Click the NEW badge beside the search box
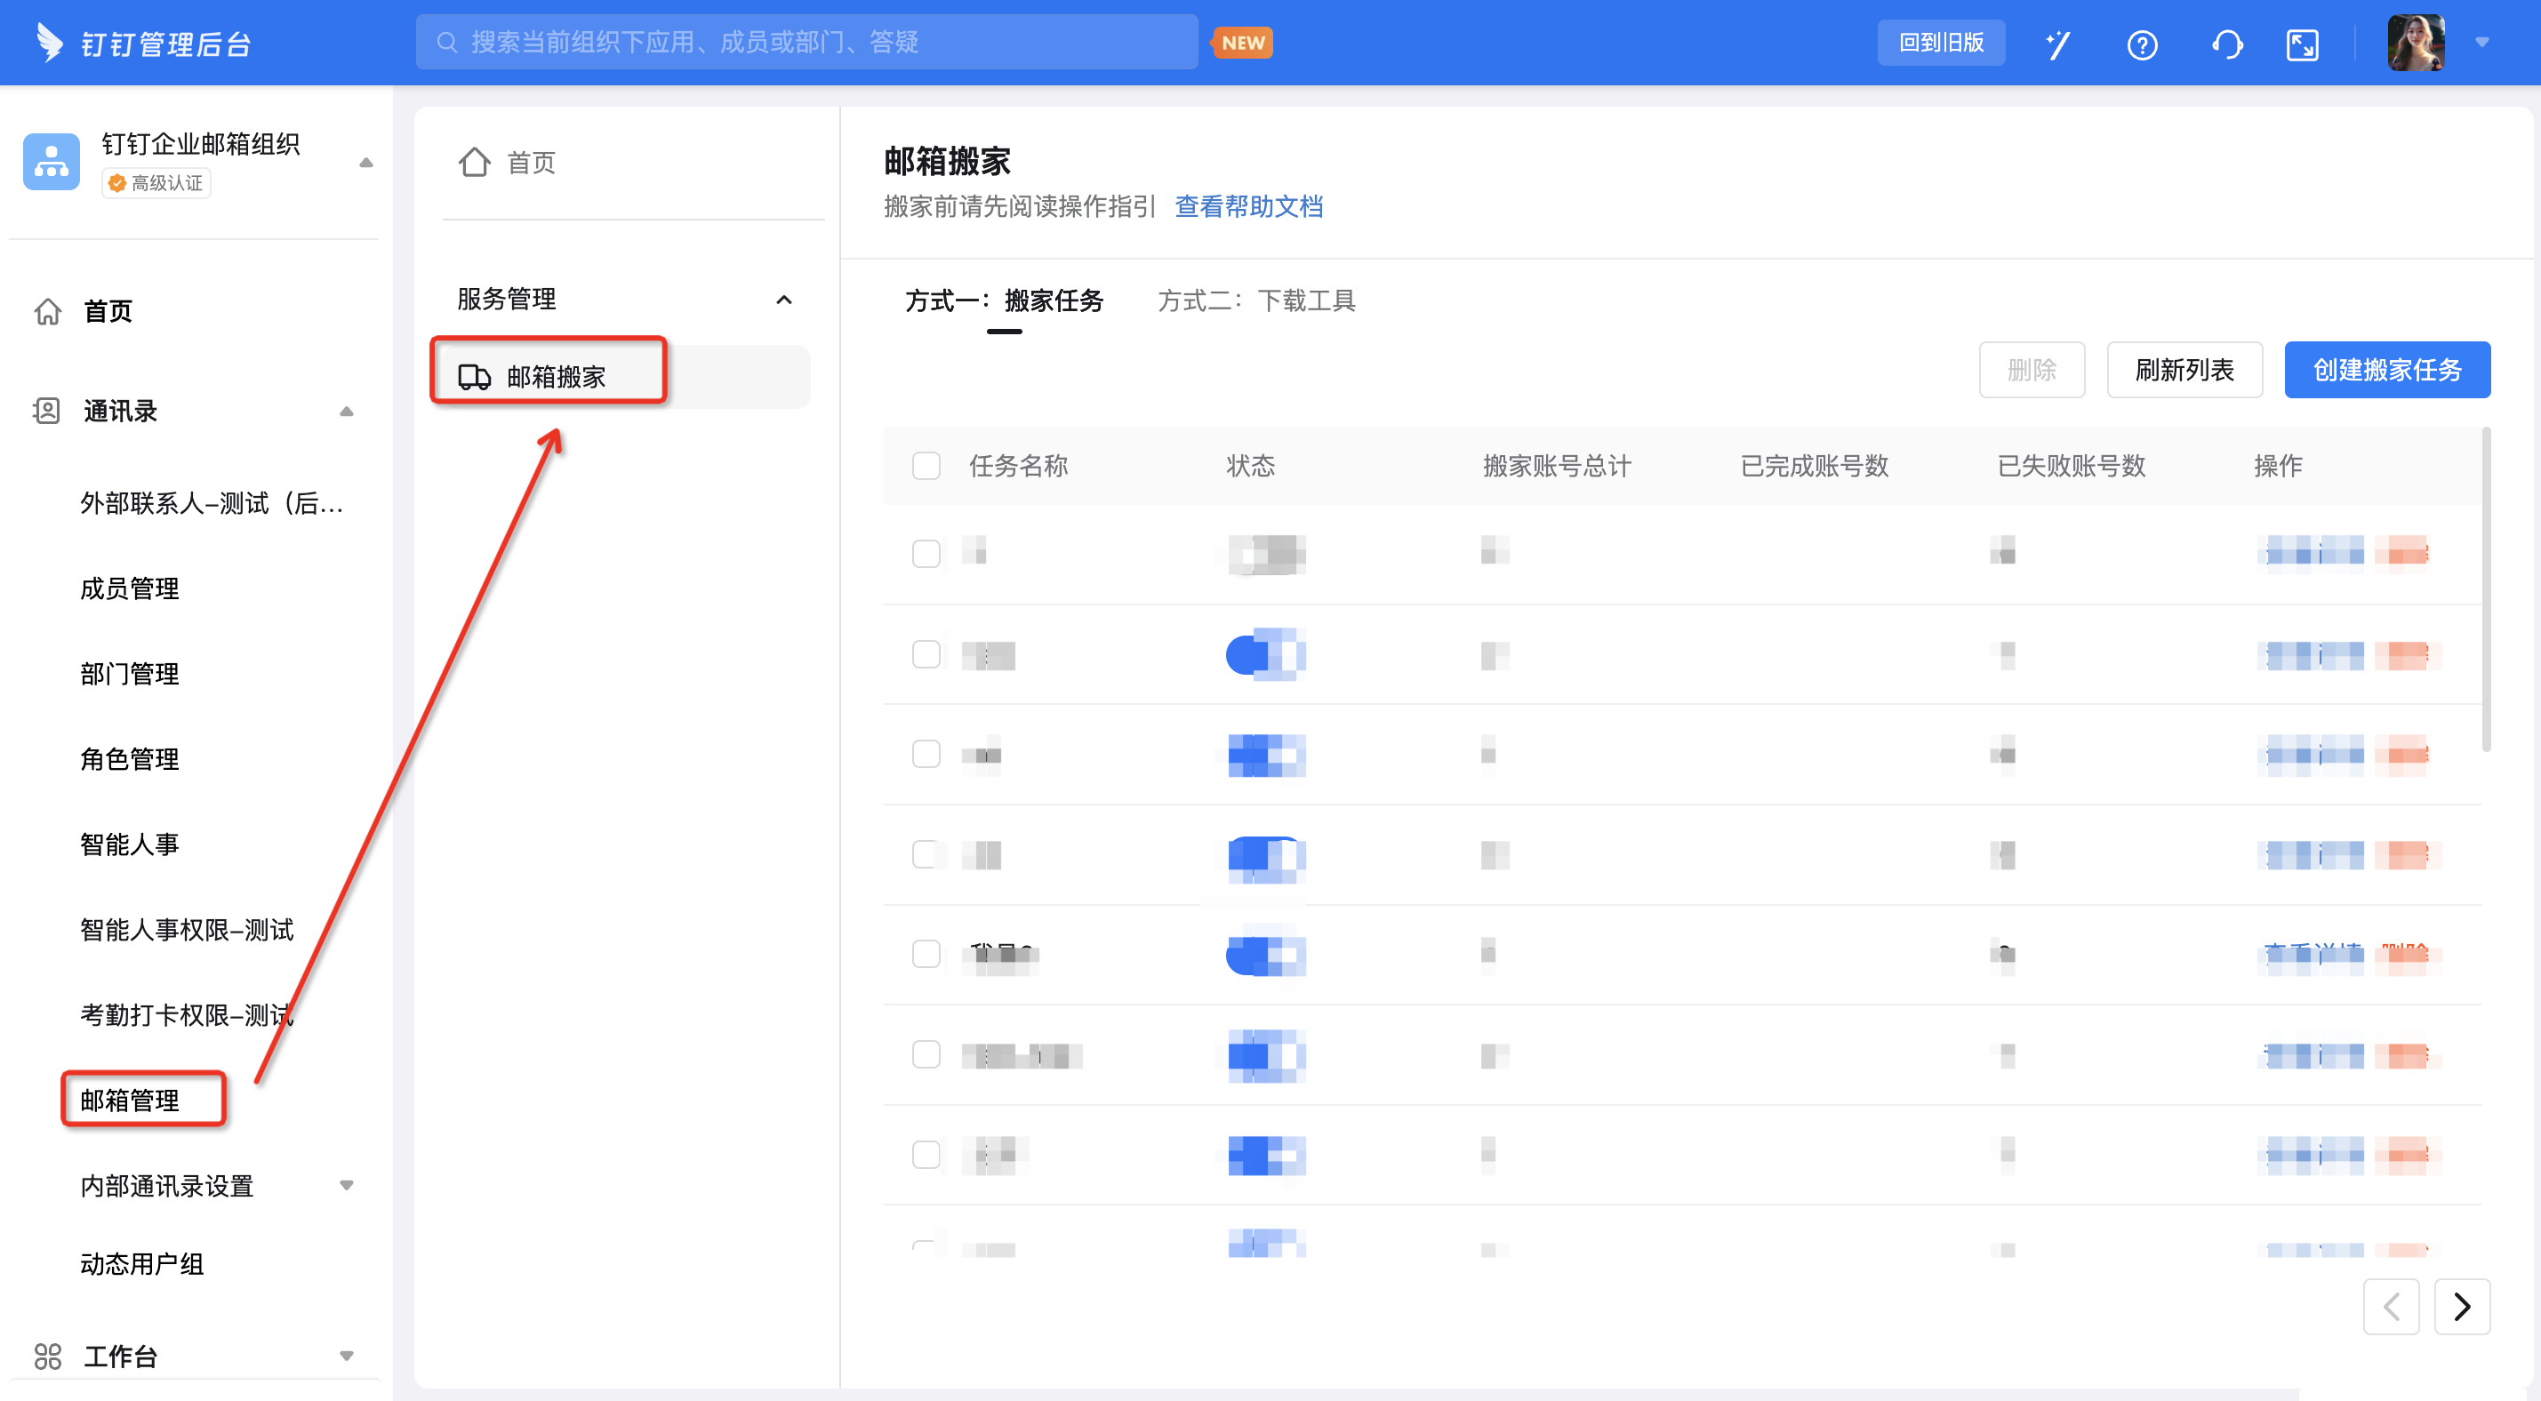2541x1401 pixels. 1242,43
